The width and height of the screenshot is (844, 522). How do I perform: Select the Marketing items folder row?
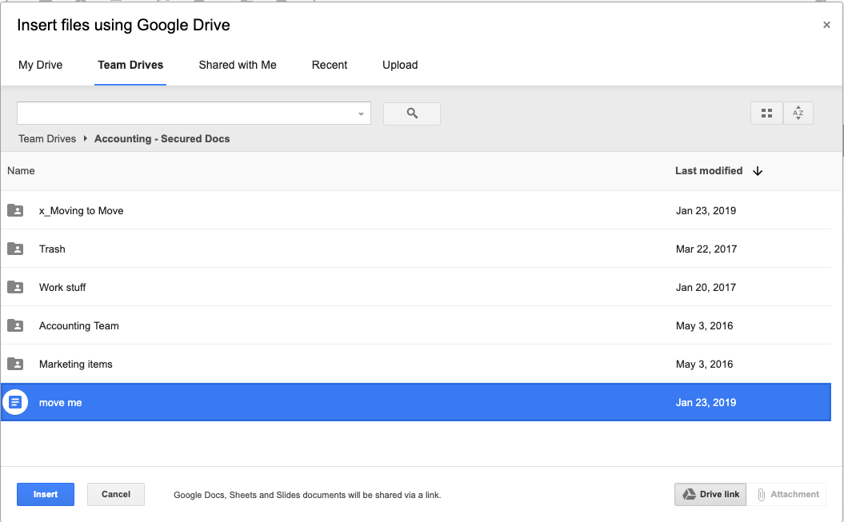point(75,364)
